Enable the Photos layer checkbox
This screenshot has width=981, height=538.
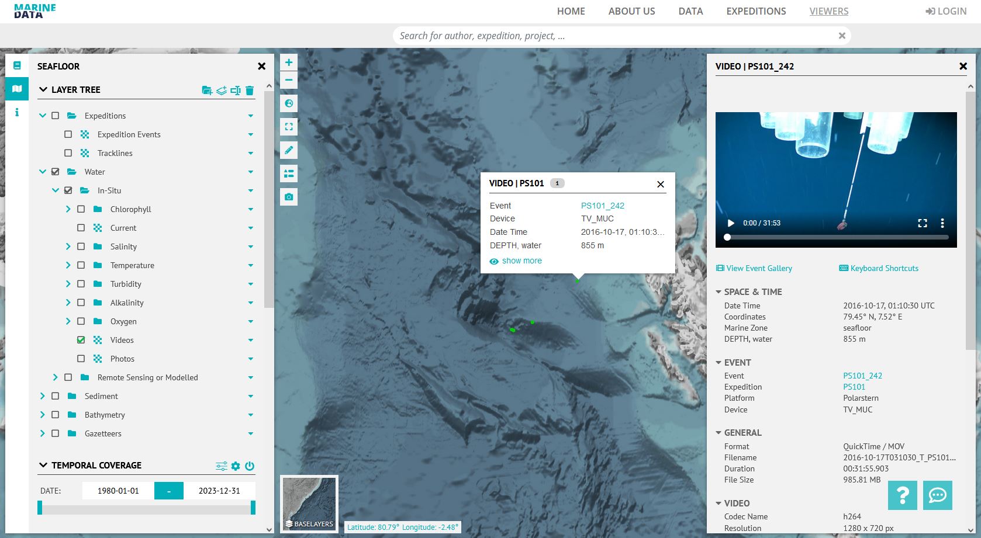pos(81,358)
